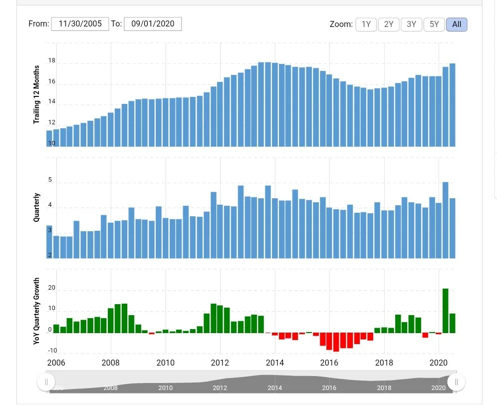Click the tallest Quarterly bar in 2020

(x=445, y=220)
